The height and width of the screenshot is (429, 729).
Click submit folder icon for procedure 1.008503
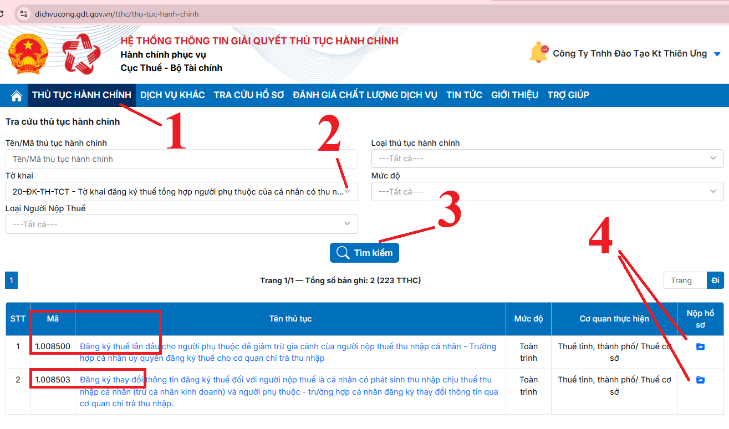tap(700, 380)
